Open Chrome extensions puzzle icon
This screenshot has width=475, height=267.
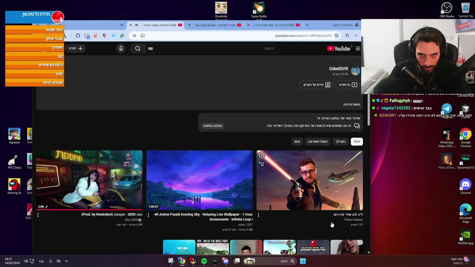coord(78,36)
